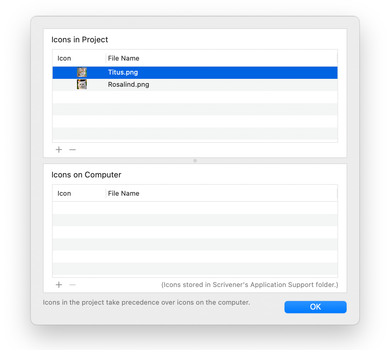The height and width of the screenshot is (350, 388).
Task: Click Icon column header in Icons on Computer
Action: (x=64, y=194)
